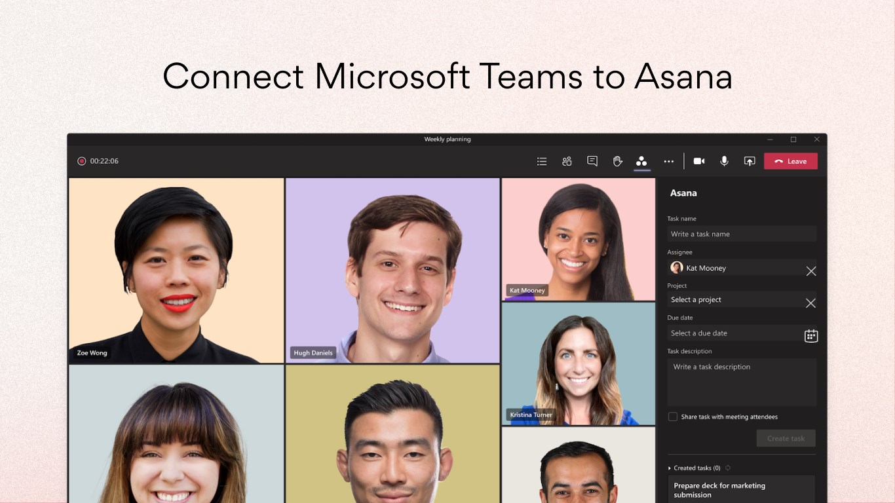Viewport: 895px width, 503px height.
Task: Click the Create task button
Action: [786, 438]
